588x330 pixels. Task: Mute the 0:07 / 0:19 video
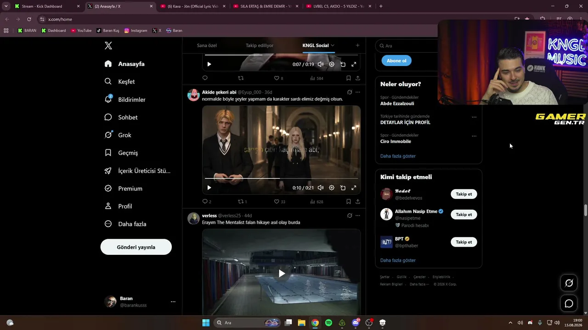point(321,64)
